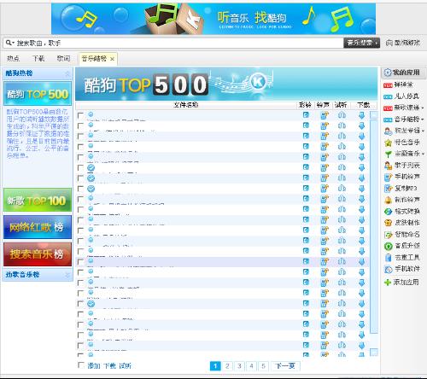Open the 新歌 TOP100 chart
Viewport: 427px width, 379px height.
(38, 201)
